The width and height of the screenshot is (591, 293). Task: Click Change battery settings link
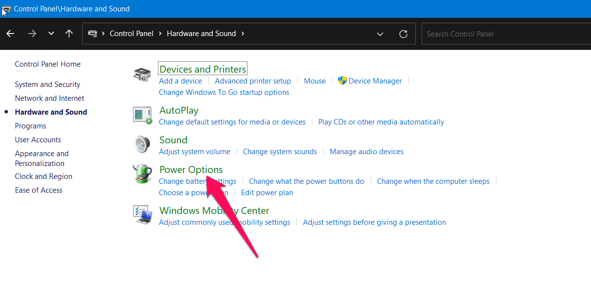pos(197,181)
